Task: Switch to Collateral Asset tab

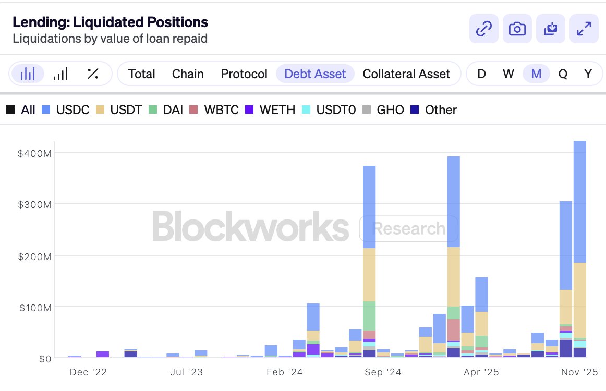Action: (406, 74)
